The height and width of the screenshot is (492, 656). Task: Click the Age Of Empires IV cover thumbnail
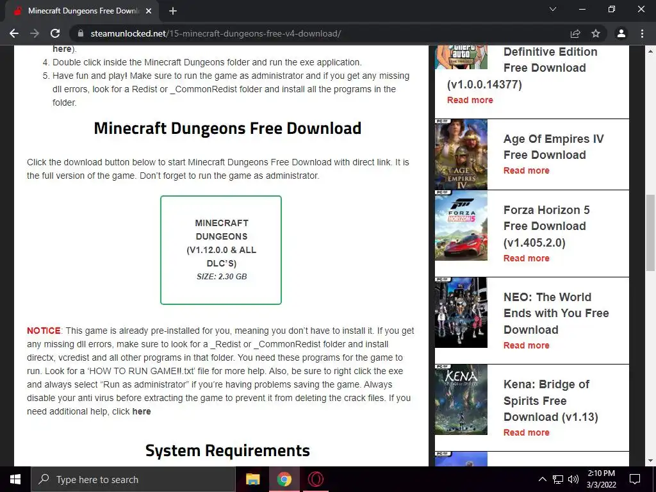[461, 154]
